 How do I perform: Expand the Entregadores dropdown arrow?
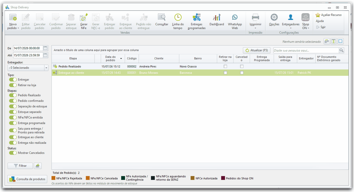click(291, 28)
